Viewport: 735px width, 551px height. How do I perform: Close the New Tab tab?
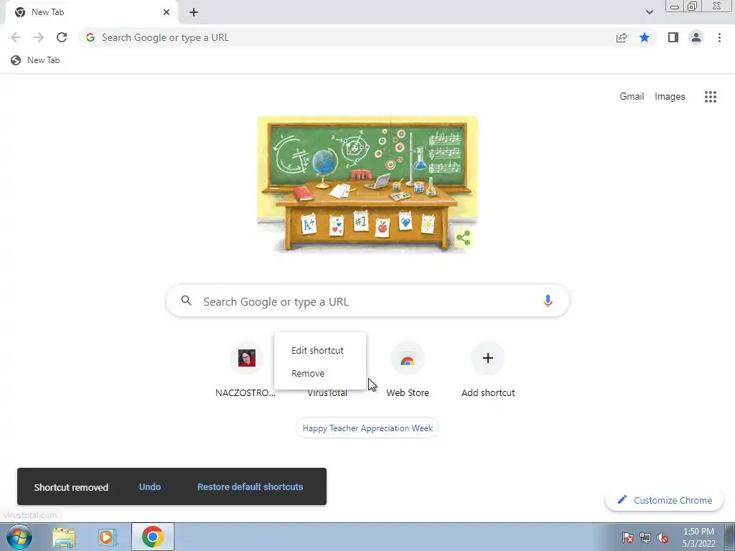pos(167,12)
